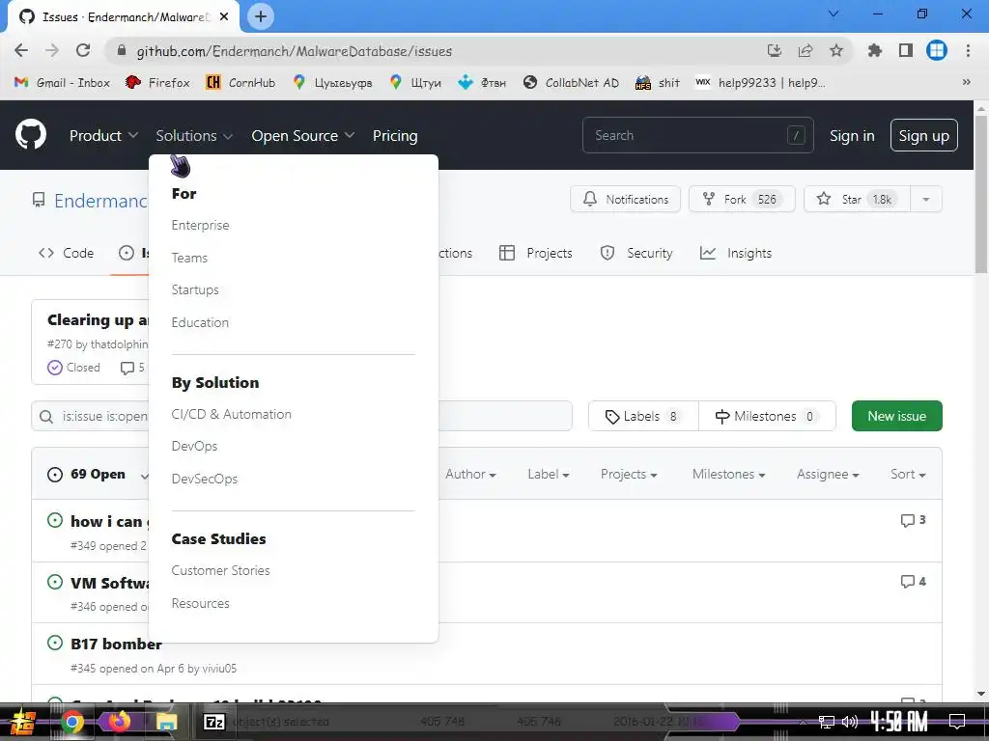Click the install app icon in the address bar
This screenshot has width=989, height=741.
[775, 51]
